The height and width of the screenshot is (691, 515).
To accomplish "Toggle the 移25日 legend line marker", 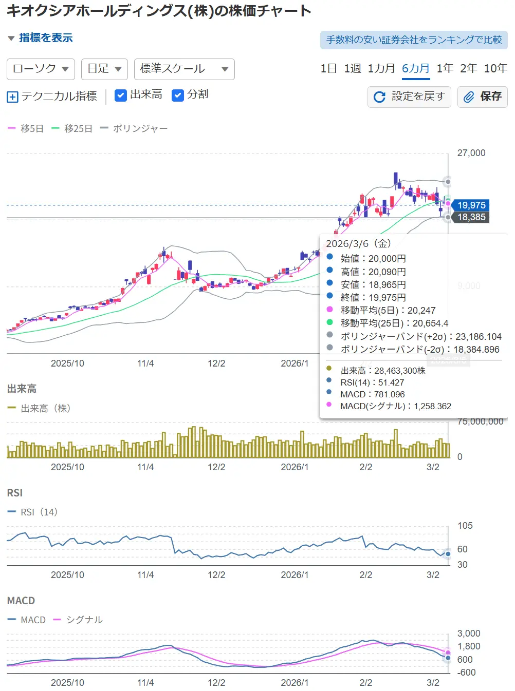I will 56,128.
